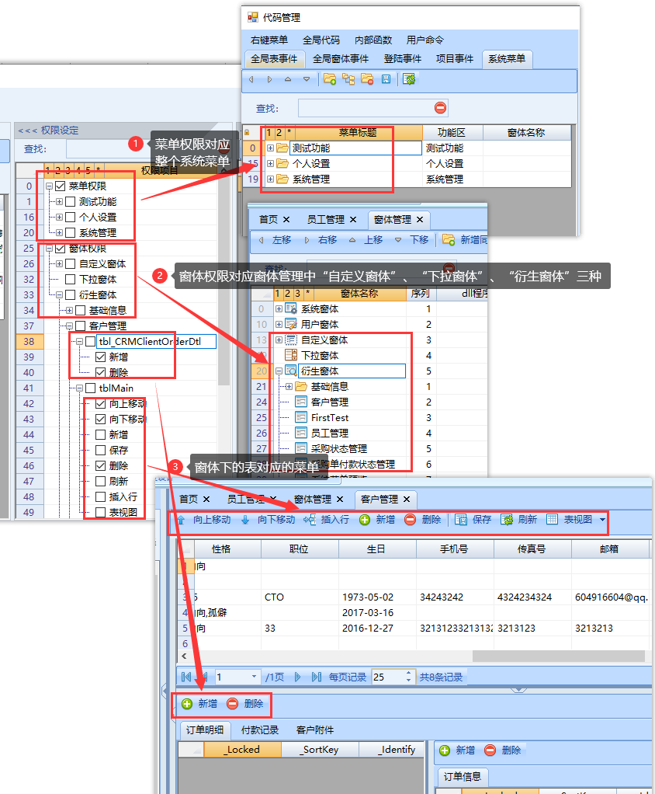The image size is (655, 794).
Task: Collapse the tblMain node in permission tree
Action: (x=79, y=388)
